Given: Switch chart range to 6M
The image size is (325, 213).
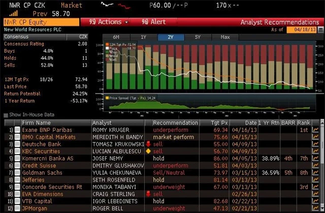Looking at the screenshot, I should coord(116,37).
